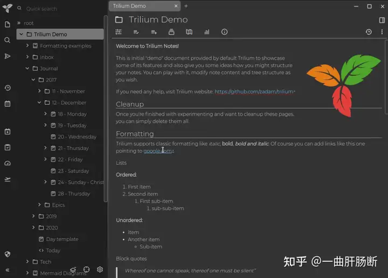Click the gauge launcher icon

tap(8, 163)
